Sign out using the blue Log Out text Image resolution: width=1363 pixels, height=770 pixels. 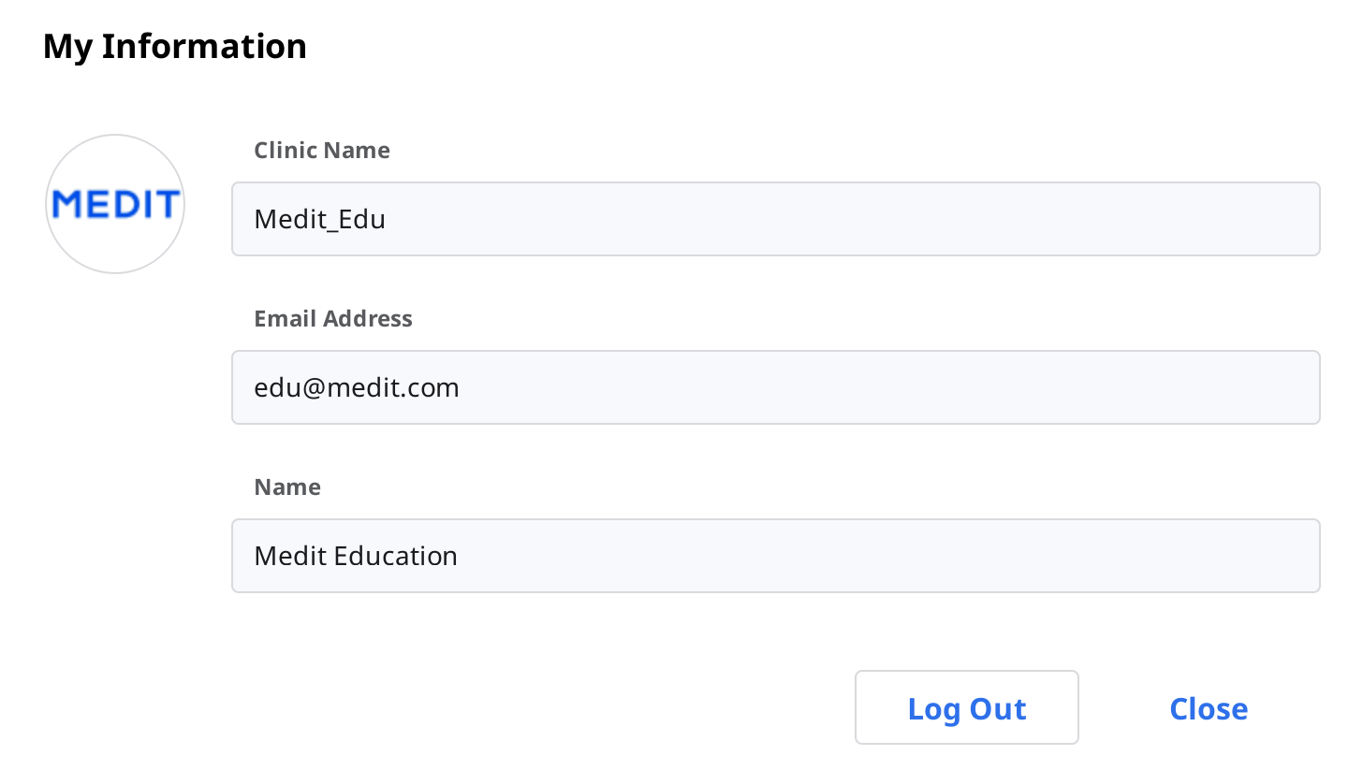967,709
